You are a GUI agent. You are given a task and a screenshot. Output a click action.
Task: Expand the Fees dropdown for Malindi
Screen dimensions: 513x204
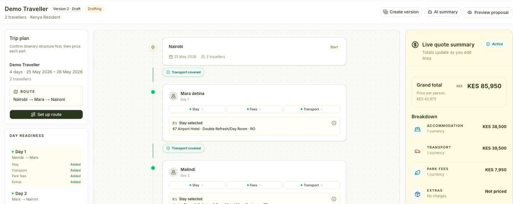[254, 185]
